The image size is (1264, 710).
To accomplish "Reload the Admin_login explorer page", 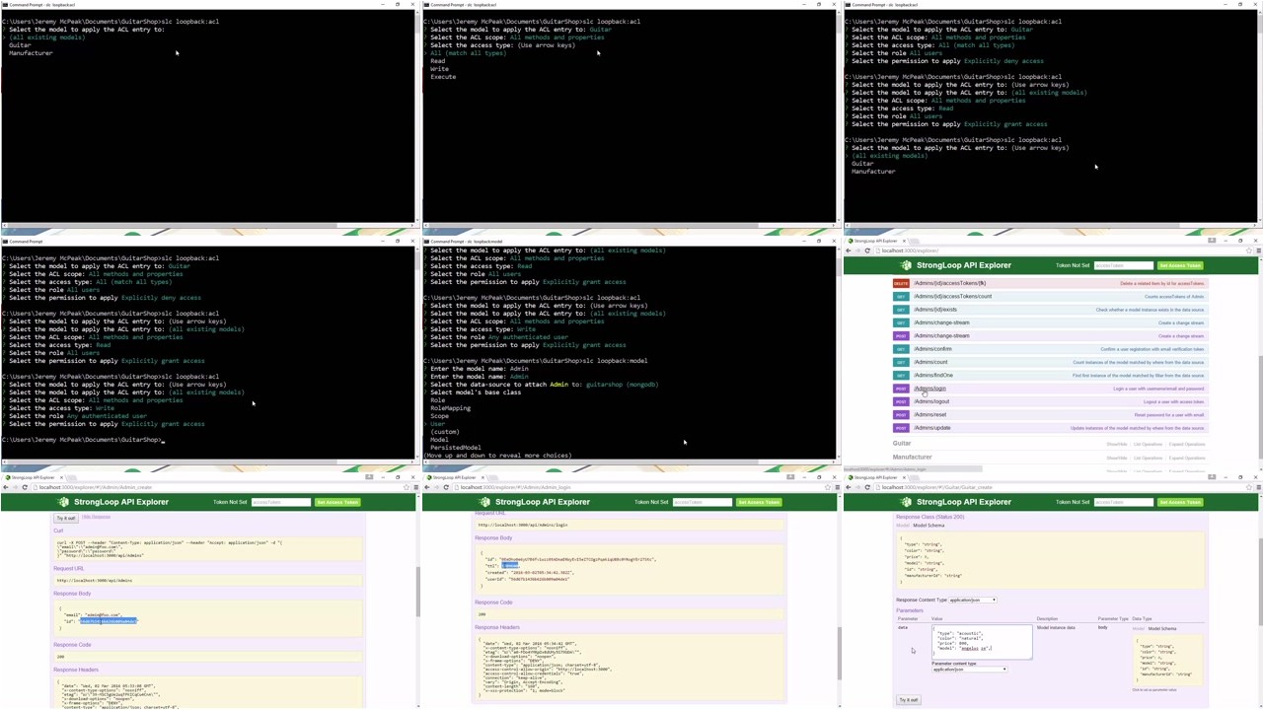I will point(445,487).
